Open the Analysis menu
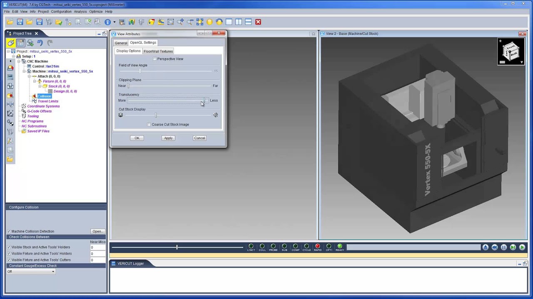Image resolution: width=533 pixels, height=299 pixels. pyautogui.click(x=80, y=12)
